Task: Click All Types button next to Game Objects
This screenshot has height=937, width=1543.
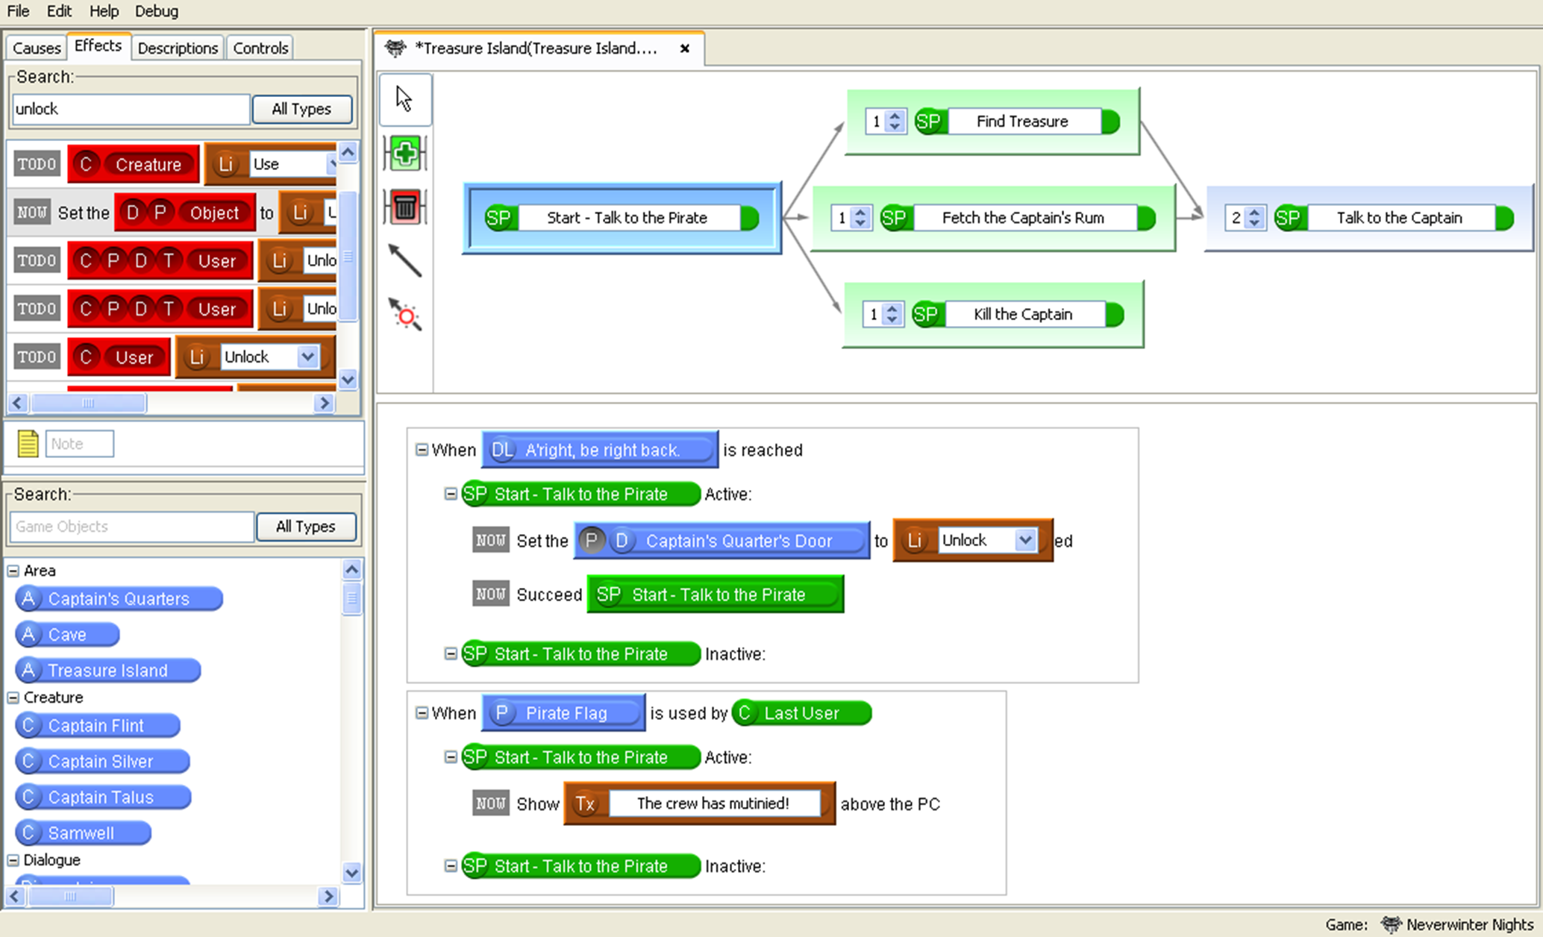Action: click(x=305, y=527)
